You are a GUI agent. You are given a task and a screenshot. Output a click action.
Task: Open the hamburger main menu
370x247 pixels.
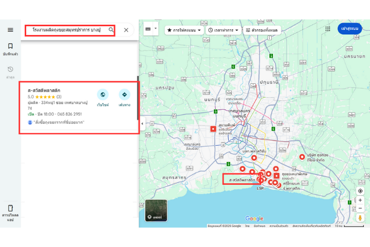10,30
